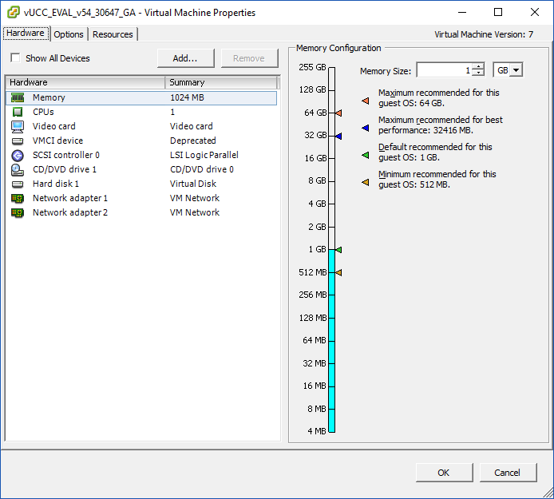554x499 pixels.
Task: Click the Deprecated summary text
Action: point(192,141)
